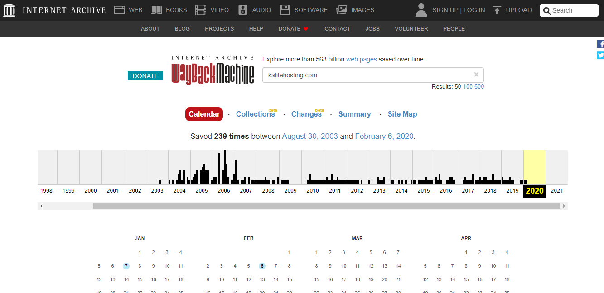Click the UPLOAD text link
The height and width of the screenshot is (293, 604).
pyautogui.click(x=519, y=10)
